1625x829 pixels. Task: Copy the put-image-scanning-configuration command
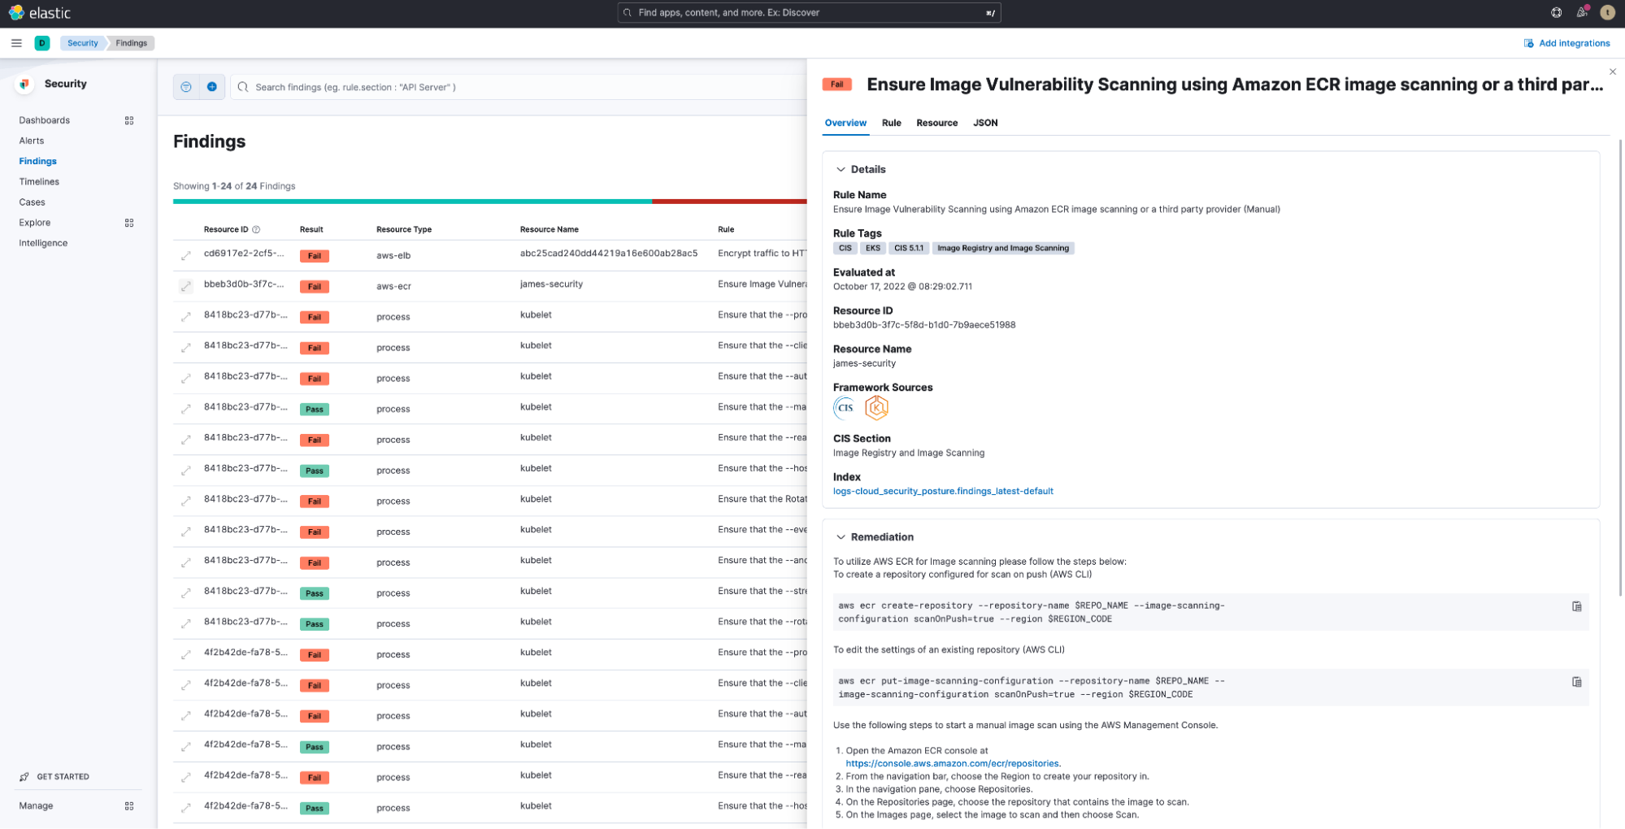[1576, 682]
